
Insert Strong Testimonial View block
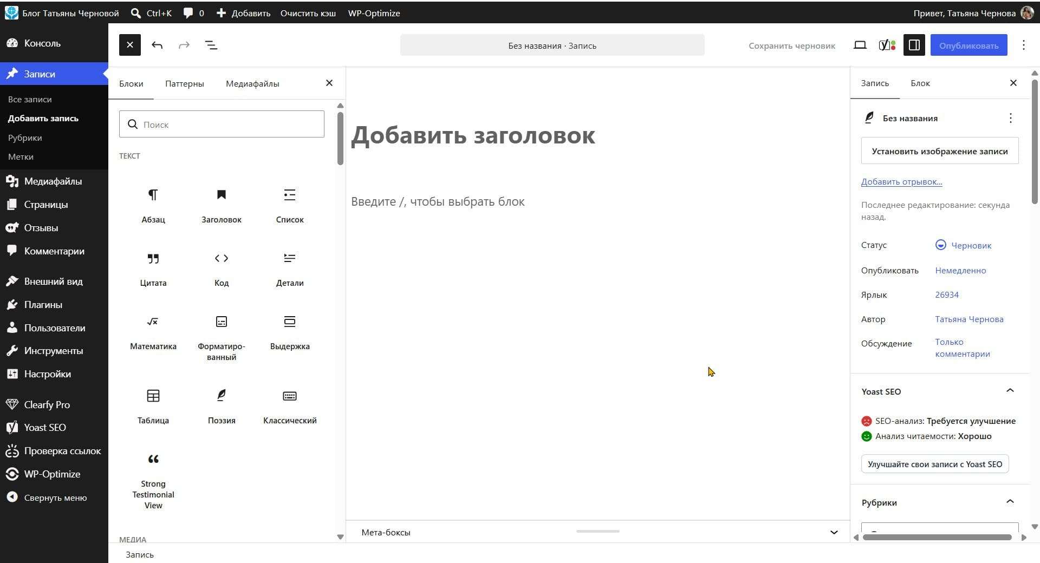click(153, 481)
